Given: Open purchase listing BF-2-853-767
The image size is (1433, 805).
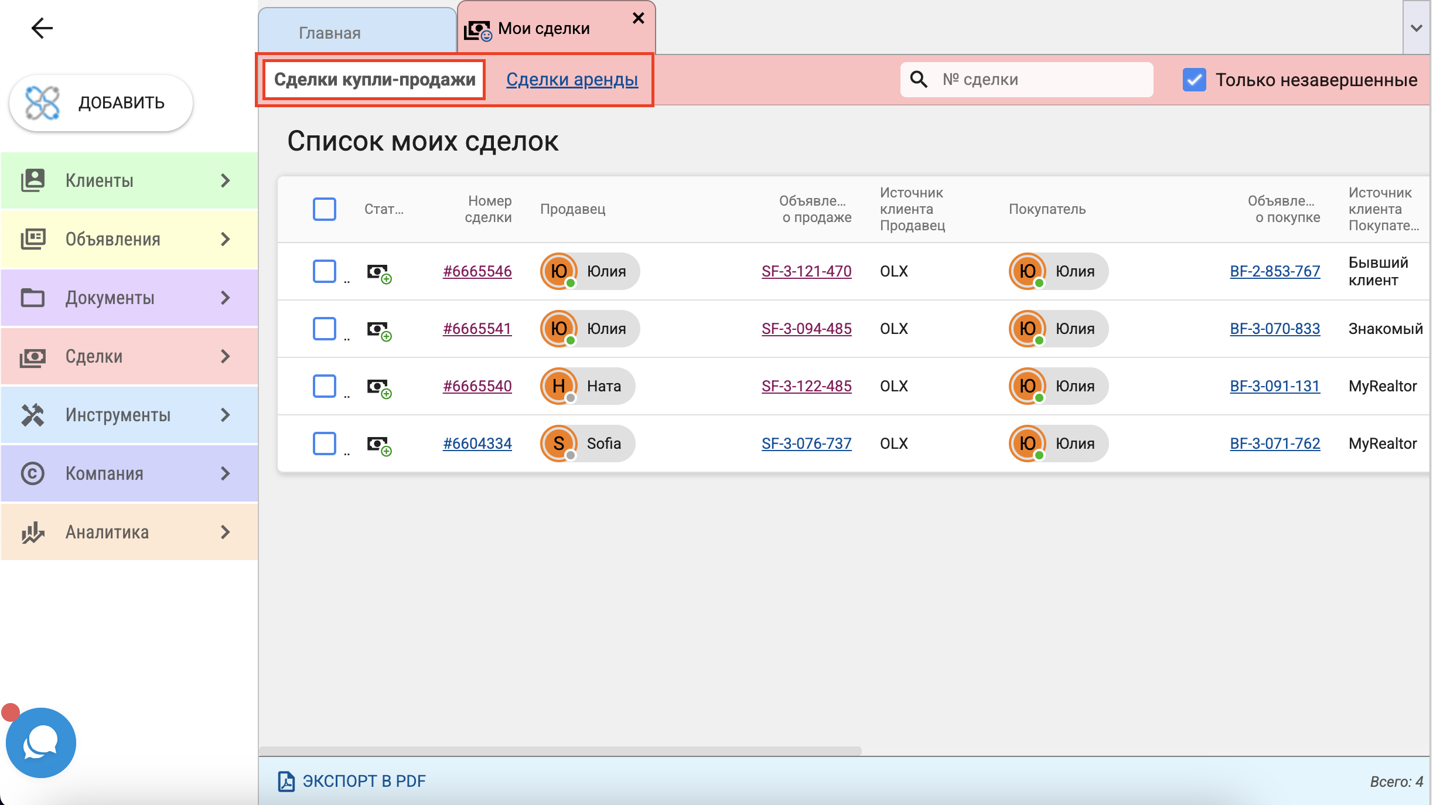Looking at the screenshot, I should tap(1275, 271).
